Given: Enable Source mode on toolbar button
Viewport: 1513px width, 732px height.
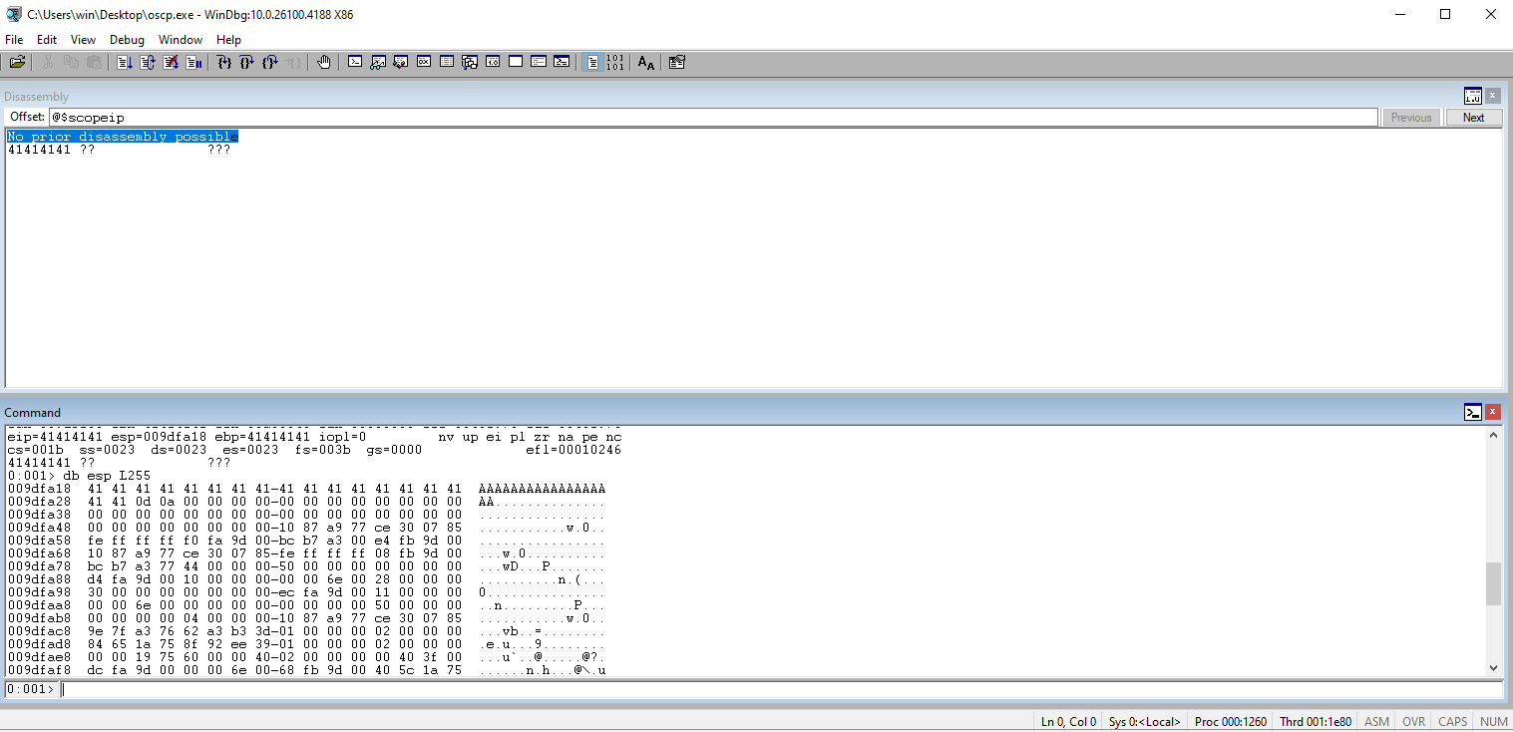Looking at the screenshot, I should point(592,63).
